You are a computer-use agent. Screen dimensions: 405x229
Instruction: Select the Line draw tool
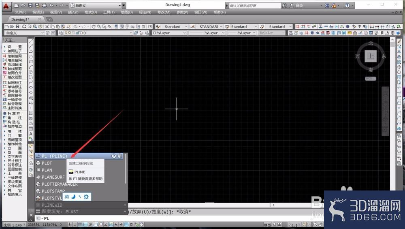pos(31,41)
